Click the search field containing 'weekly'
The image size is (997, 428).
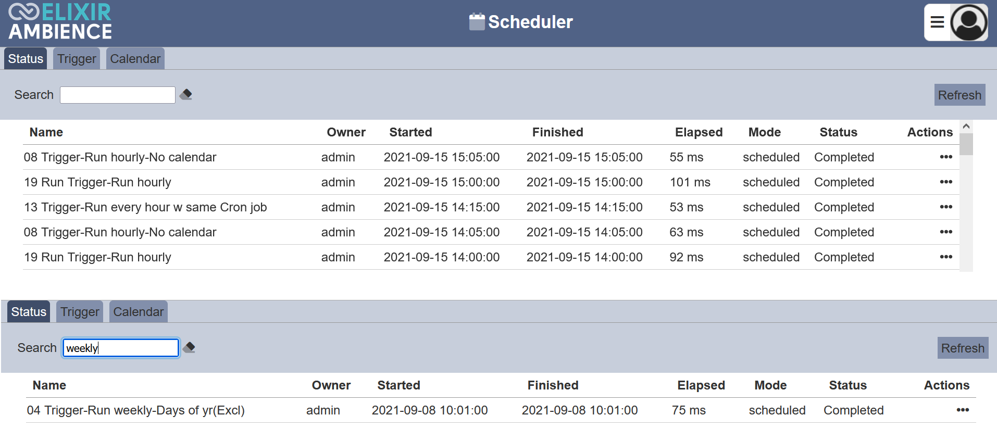pos(121,348)
